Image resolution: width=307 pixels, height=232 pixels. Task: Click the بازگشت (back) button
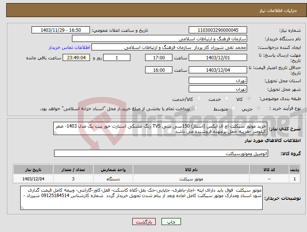coord(144,222)
